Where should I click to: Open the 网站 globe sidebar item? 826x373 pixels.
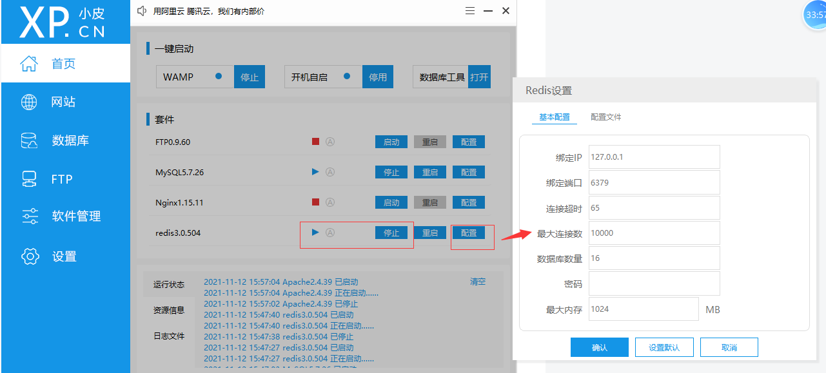coord(65,102)
